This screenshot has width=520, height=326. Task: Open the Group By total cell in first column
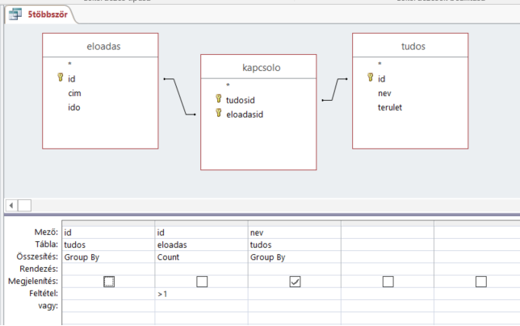click(108, 257)
